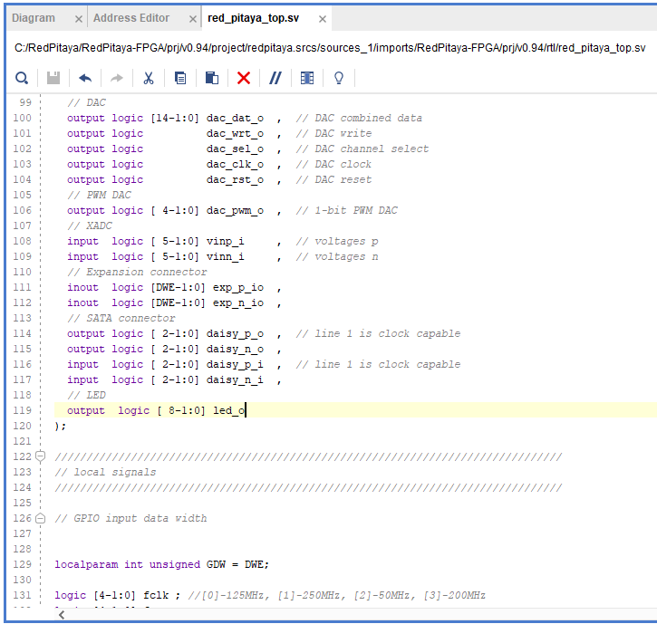Click on 'daisy_p_i' at line 116
Image resolution: width=657 pixels, height=624 pixels.
coord(235,364)
